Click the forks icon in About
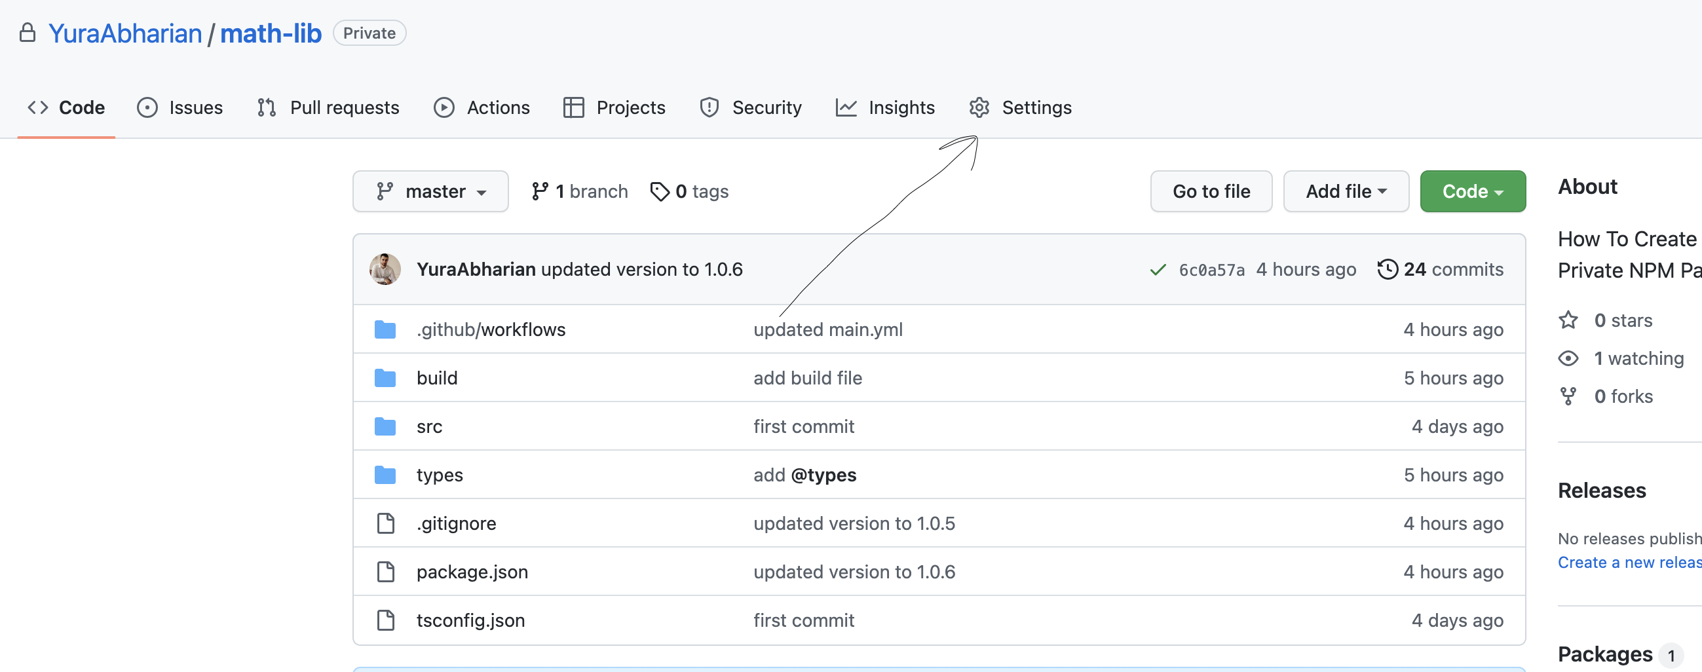 (x=1568, y=396)
